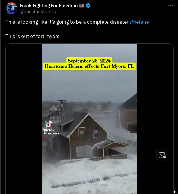Viewport: 178px width, 194px height.
Task: Click the TikTok wordmark text in video
Action: (x=49, y=130)
